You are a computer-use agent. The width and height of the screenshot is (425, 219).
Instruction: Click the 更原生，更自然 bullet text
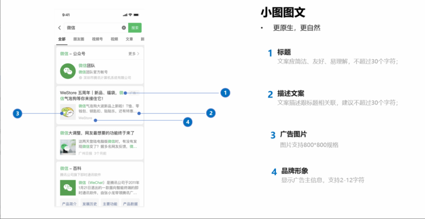[x=297, y=27]
